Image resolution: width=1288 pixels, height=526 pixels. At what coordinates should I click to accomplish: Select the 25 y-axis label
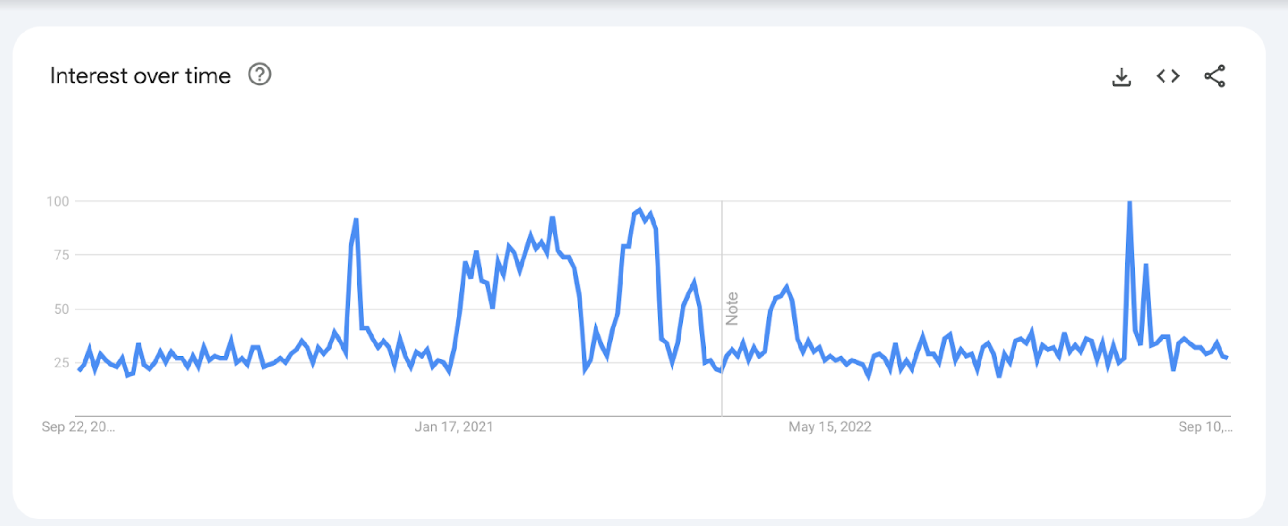point(61,362)
